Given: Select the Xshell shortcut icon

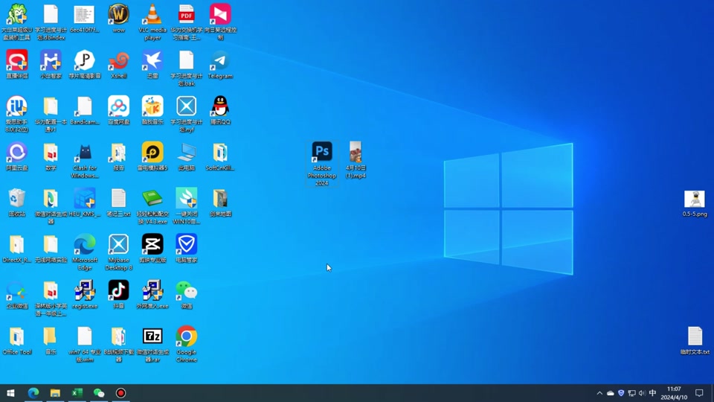Looking at the screenshot, I should pyautogui.click(x=118, y=64).
